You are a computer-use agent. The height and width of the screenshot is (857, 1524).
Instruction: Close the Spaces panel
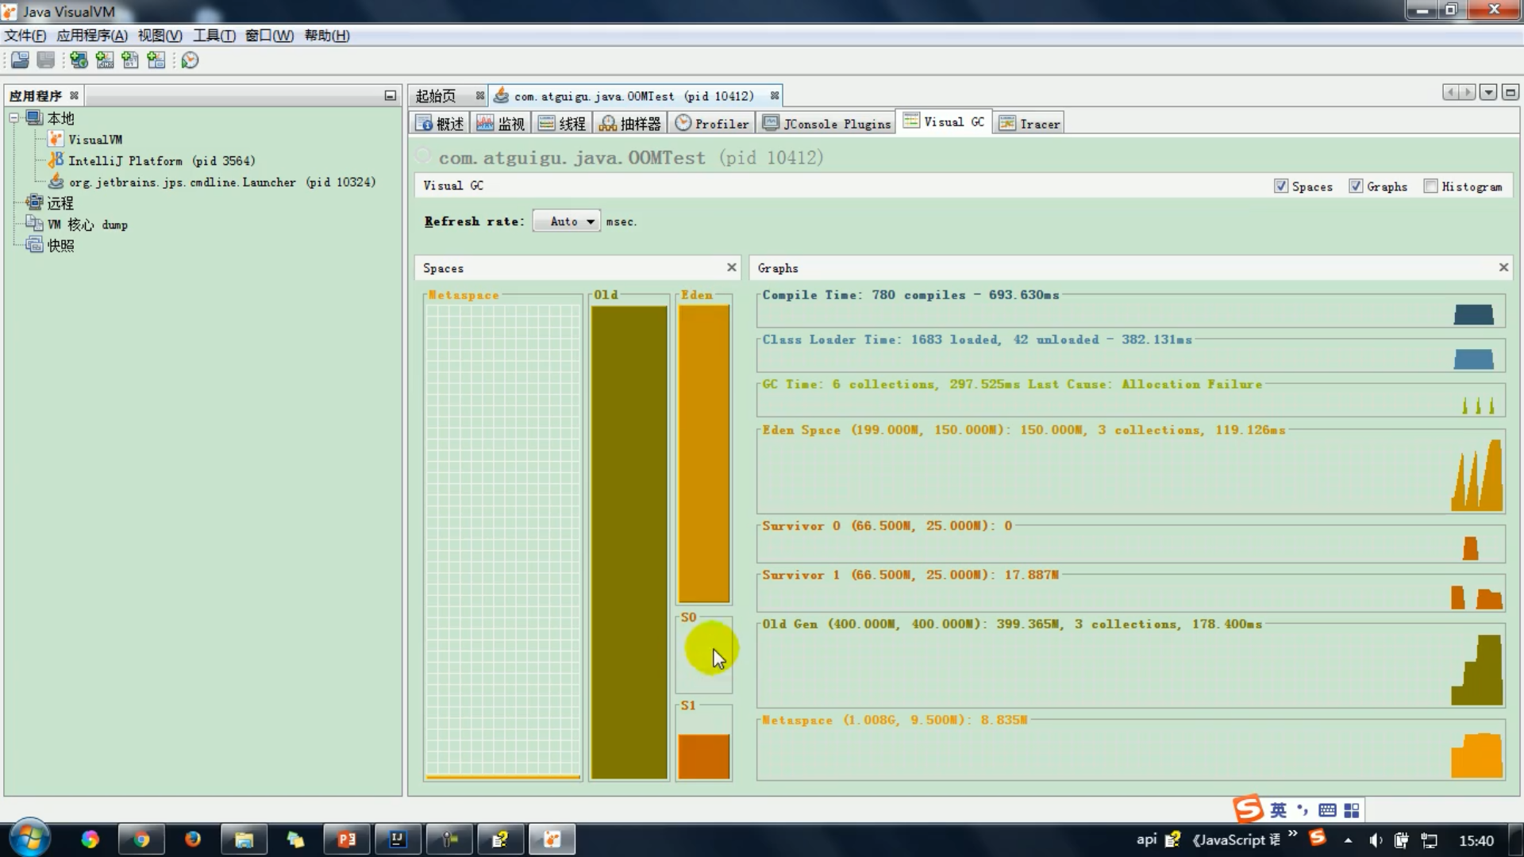[x=732, y=267]
